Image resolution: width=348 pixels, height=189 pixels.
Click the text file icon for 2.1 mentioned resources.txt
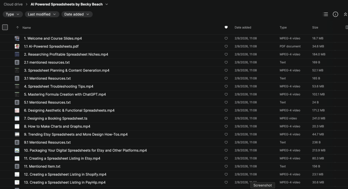tap(17, 62)
